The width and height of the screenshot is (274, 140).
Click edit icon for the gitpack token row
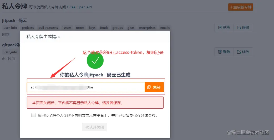click(x=239, y=52)
